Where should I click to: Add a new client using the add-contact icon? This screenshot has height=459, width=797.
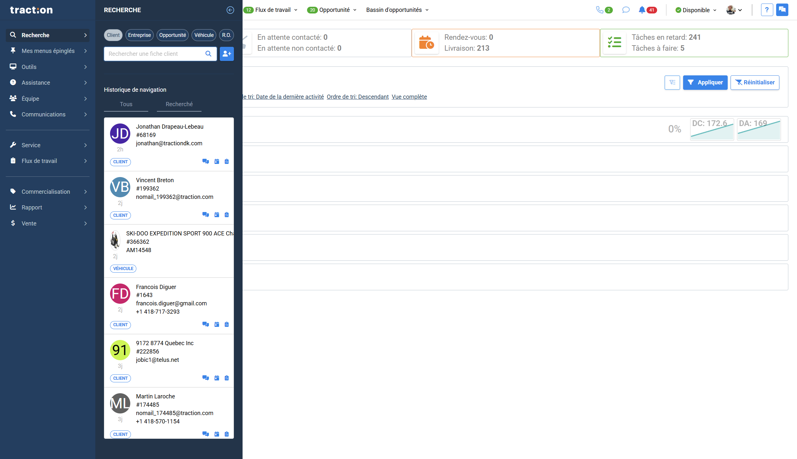tap(227, 54)
